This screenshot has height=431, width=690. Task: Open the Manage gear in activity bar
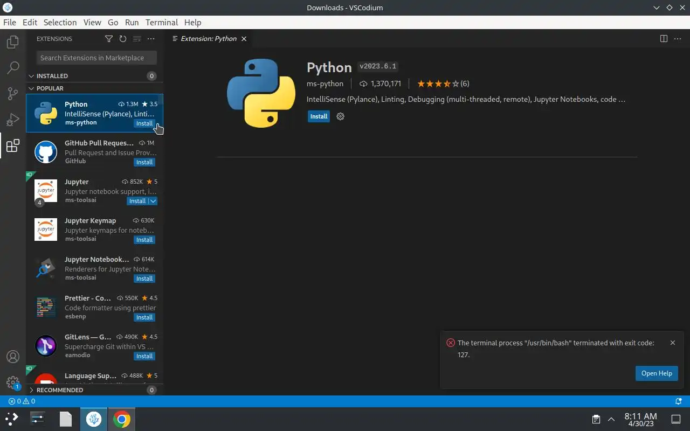(13, 383)
